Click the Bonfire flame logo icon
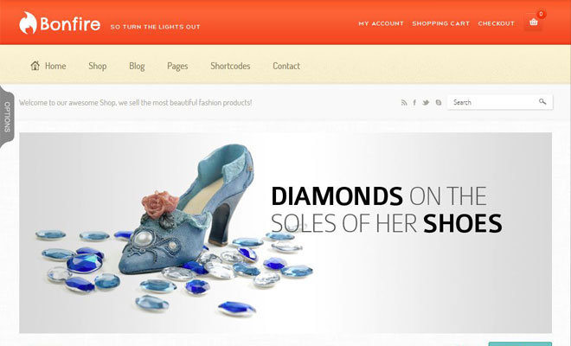This screenshot has height=346, width=571. pos(28,23)
